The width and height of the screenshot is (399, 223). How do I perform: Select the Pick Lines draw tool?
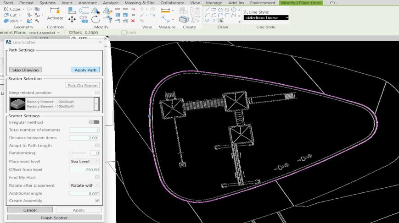[x=220, y=20]
